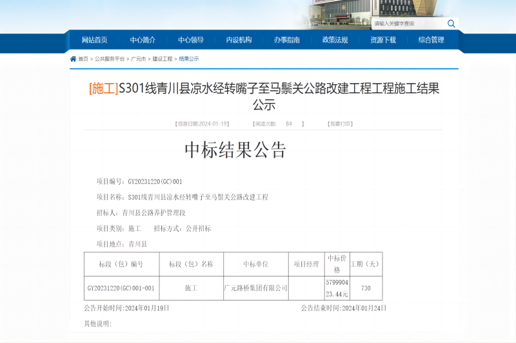Go to 公共服务平台 breadcrumb link
This screenshot has height=343, width=516.
click(110, 59)
